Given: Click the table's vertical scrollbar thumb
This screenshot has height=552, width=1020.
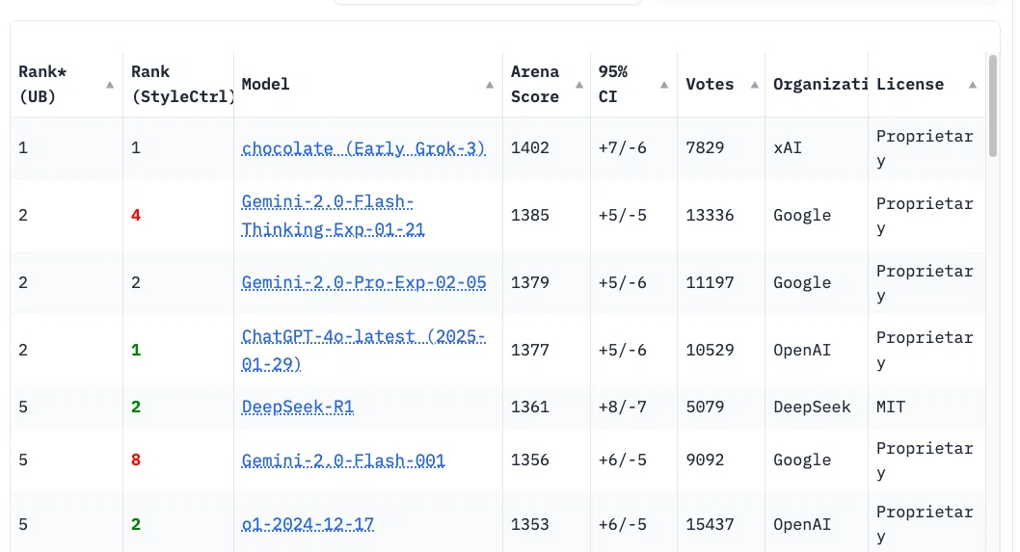Looking at the screenshot, I should pyautogui.click(x=993, y=106).
